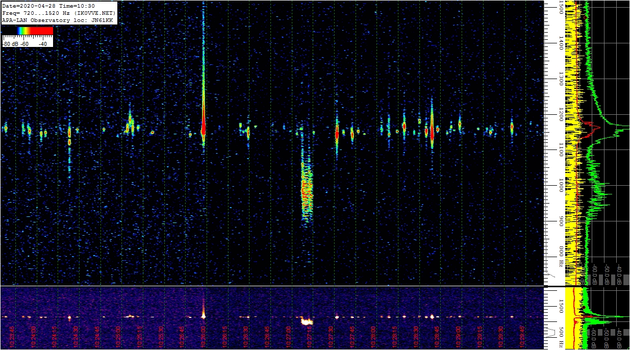The width and height of the screenshot is (630, 350).
Task: Click the '-40' label under the color scale
Action: (x=43, y=44)
